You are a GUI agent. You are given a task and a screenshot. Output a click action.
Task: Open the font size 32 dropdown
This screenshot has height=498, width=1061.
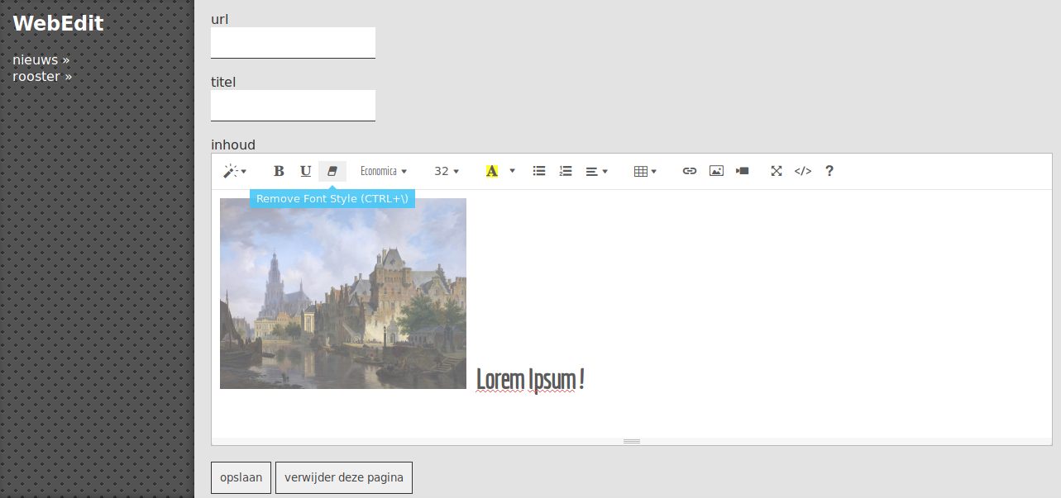pyautogui.click(x=447, y=171)
